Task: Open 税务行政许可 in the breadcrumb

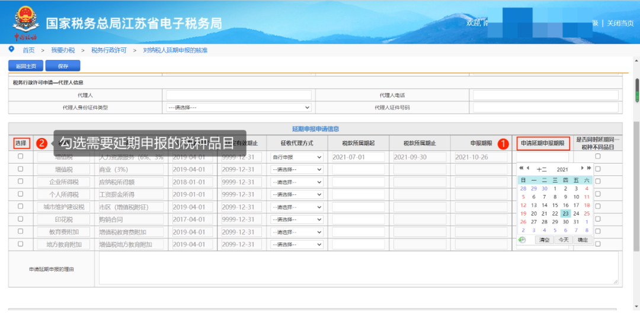Action: pos(108,50)
